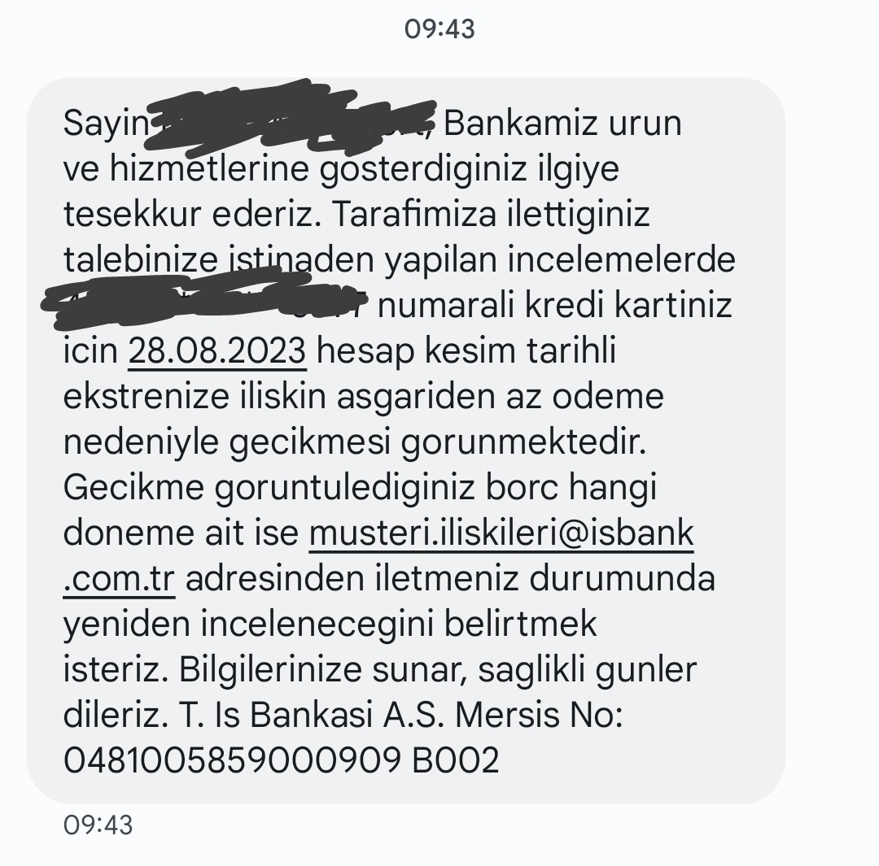Screen dimensions: 879x866
Task: Select the Mersis number 0481005859000909
Action: (x=232, y=760)
